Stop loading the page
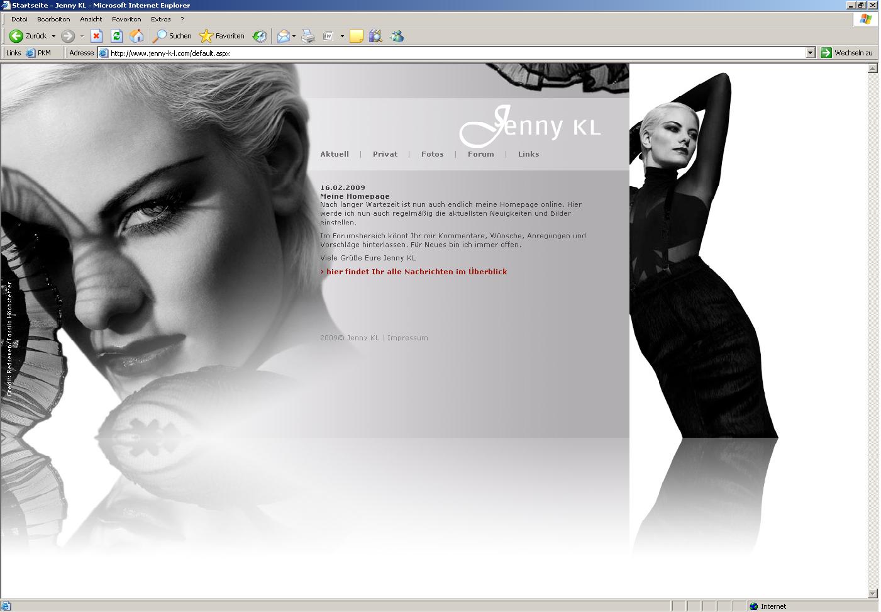 tap(96, 36)
